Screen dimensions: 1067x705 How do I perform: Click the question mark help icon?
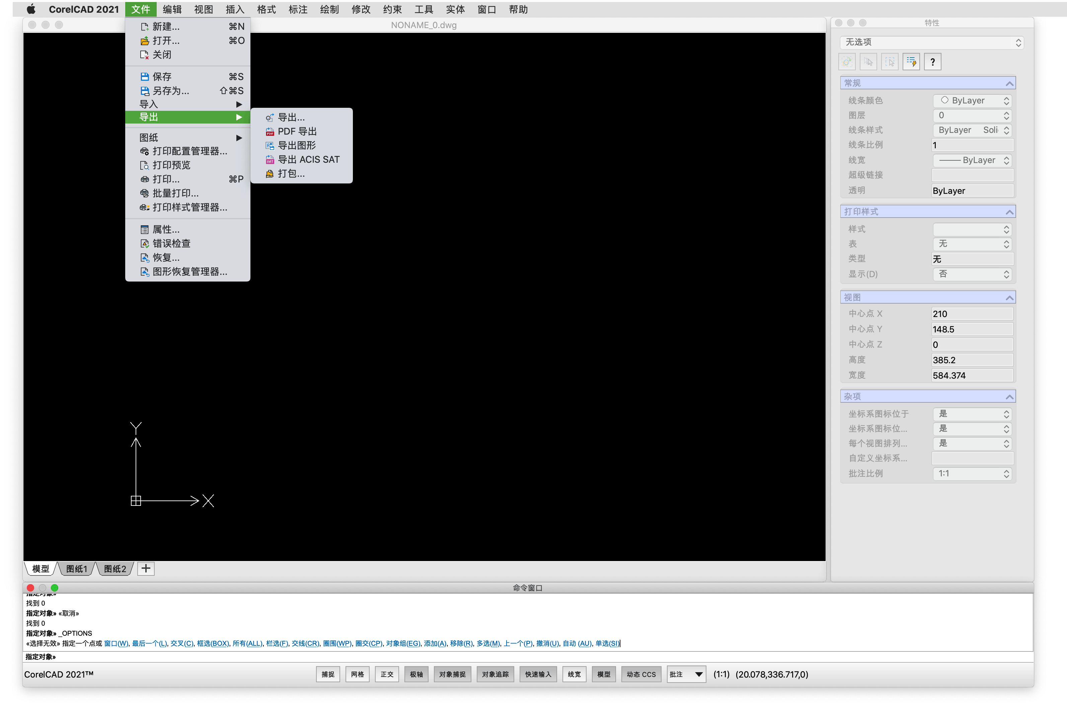[x=932, y=62]
